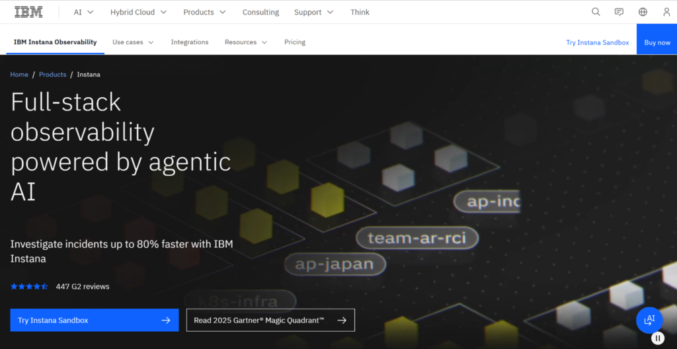The image size is (677, 349).
Task: Click Read 2025 Gartner Magic Quadrant button
Action: (x=270, y=320)
